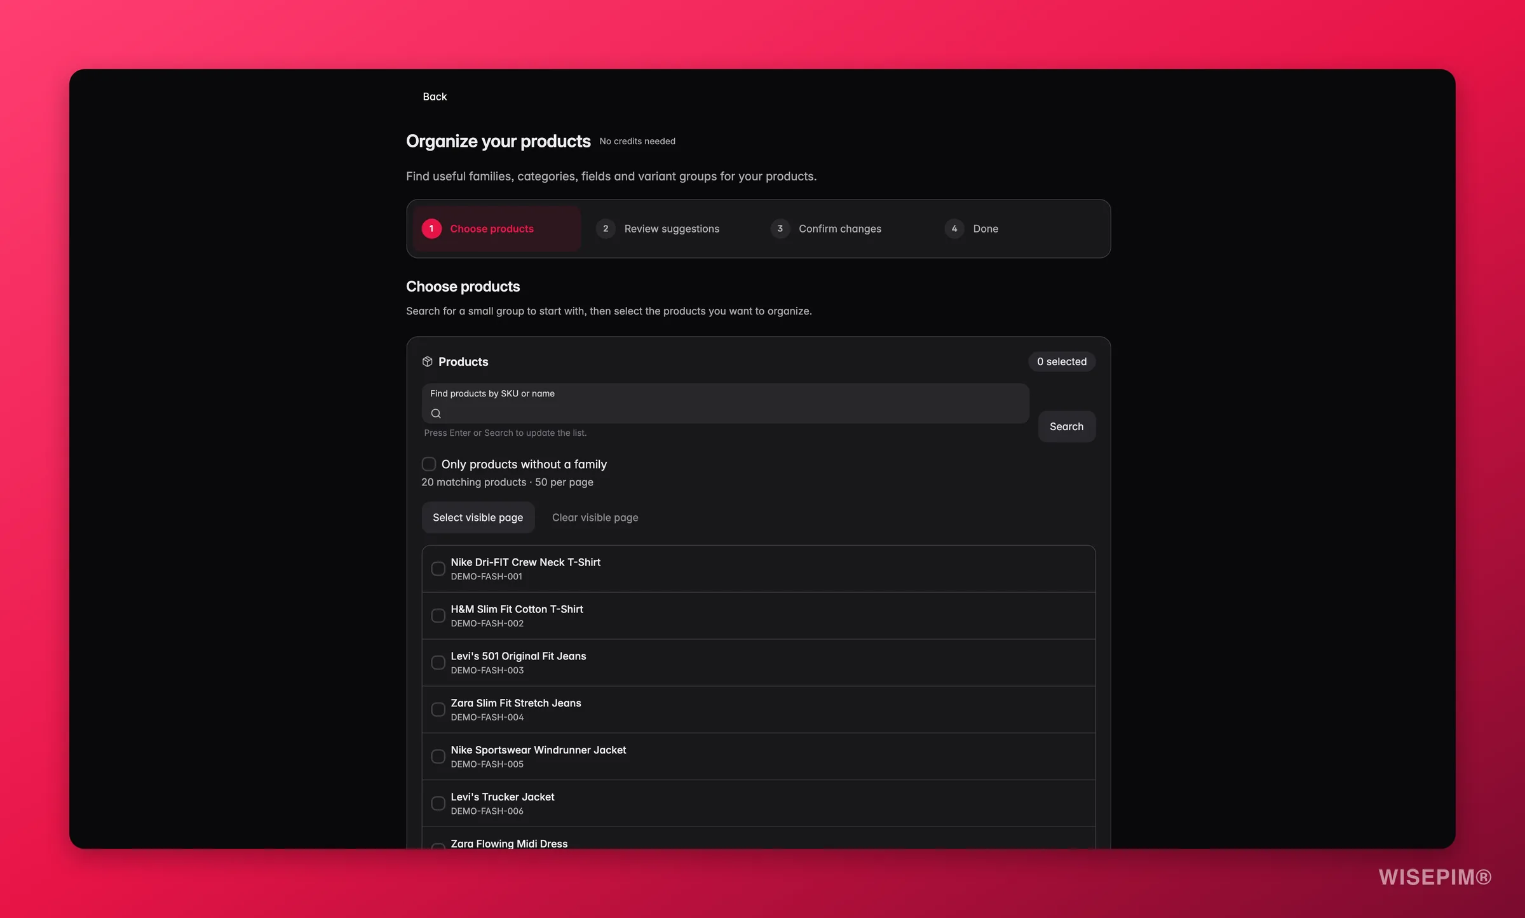Click the Products box icon

pos(427,361)
